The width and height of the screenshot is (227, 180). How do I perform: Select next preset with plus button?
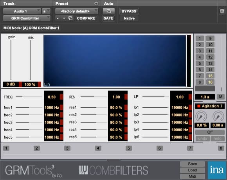(64, 18)
